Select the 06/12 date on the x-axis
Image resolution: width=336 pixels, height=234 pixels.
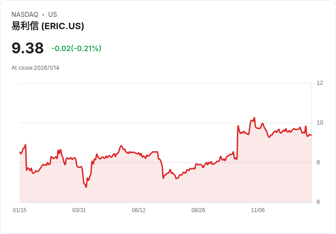tap(139, 210)
